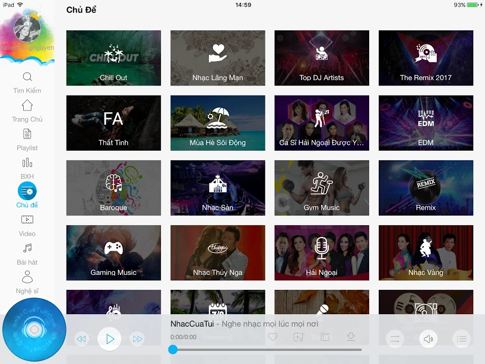Screen dimensions: 485x364
Task: Open the Nghệ sĩ artists section
Action: point(27,281)
